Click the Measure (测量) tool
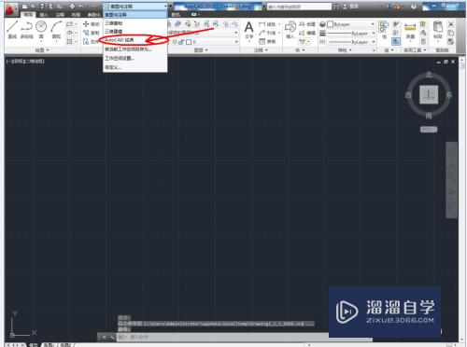Image resolution: width=467 pixels, height=347 pixels. pyautogui.click(x=410, y=30)
